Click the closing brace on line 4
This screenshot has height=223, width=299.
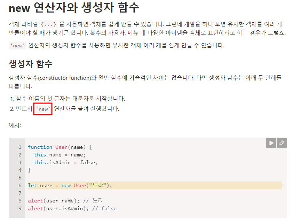29,170
